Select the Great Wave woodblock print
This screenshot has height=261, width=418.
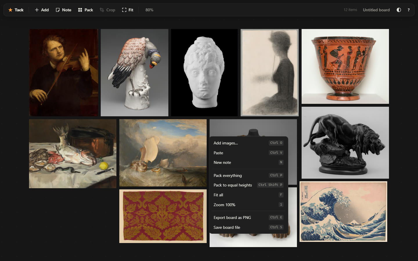(343, 212)
